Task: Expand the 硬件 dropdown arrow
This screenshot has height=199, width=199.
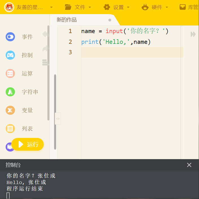Action: [x=167, y=7]
